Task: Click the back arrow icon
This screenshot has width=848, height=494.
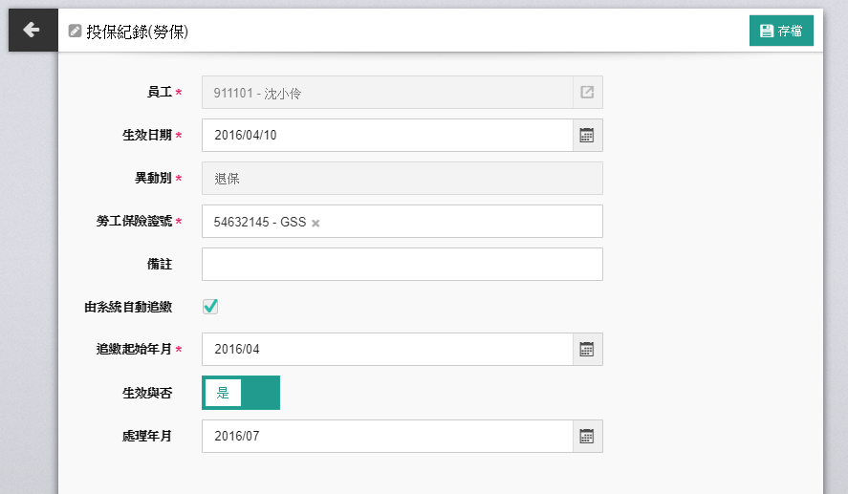Action: 32,31
